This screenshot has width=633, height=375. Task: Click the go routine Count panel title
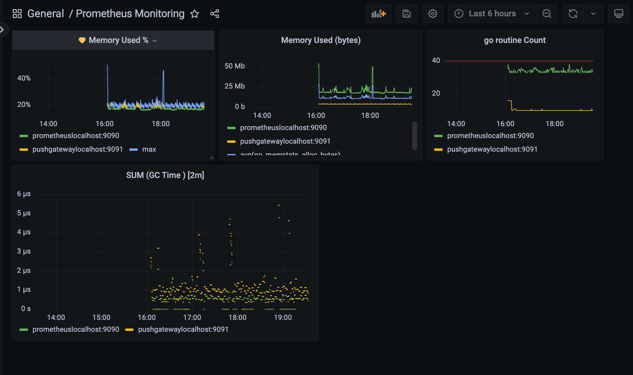515,40
